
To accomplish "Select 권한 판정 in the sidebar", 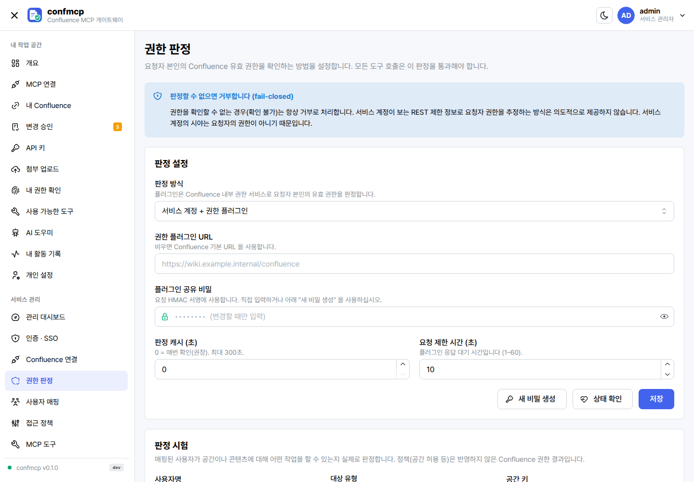I will [x=66, y=381].
